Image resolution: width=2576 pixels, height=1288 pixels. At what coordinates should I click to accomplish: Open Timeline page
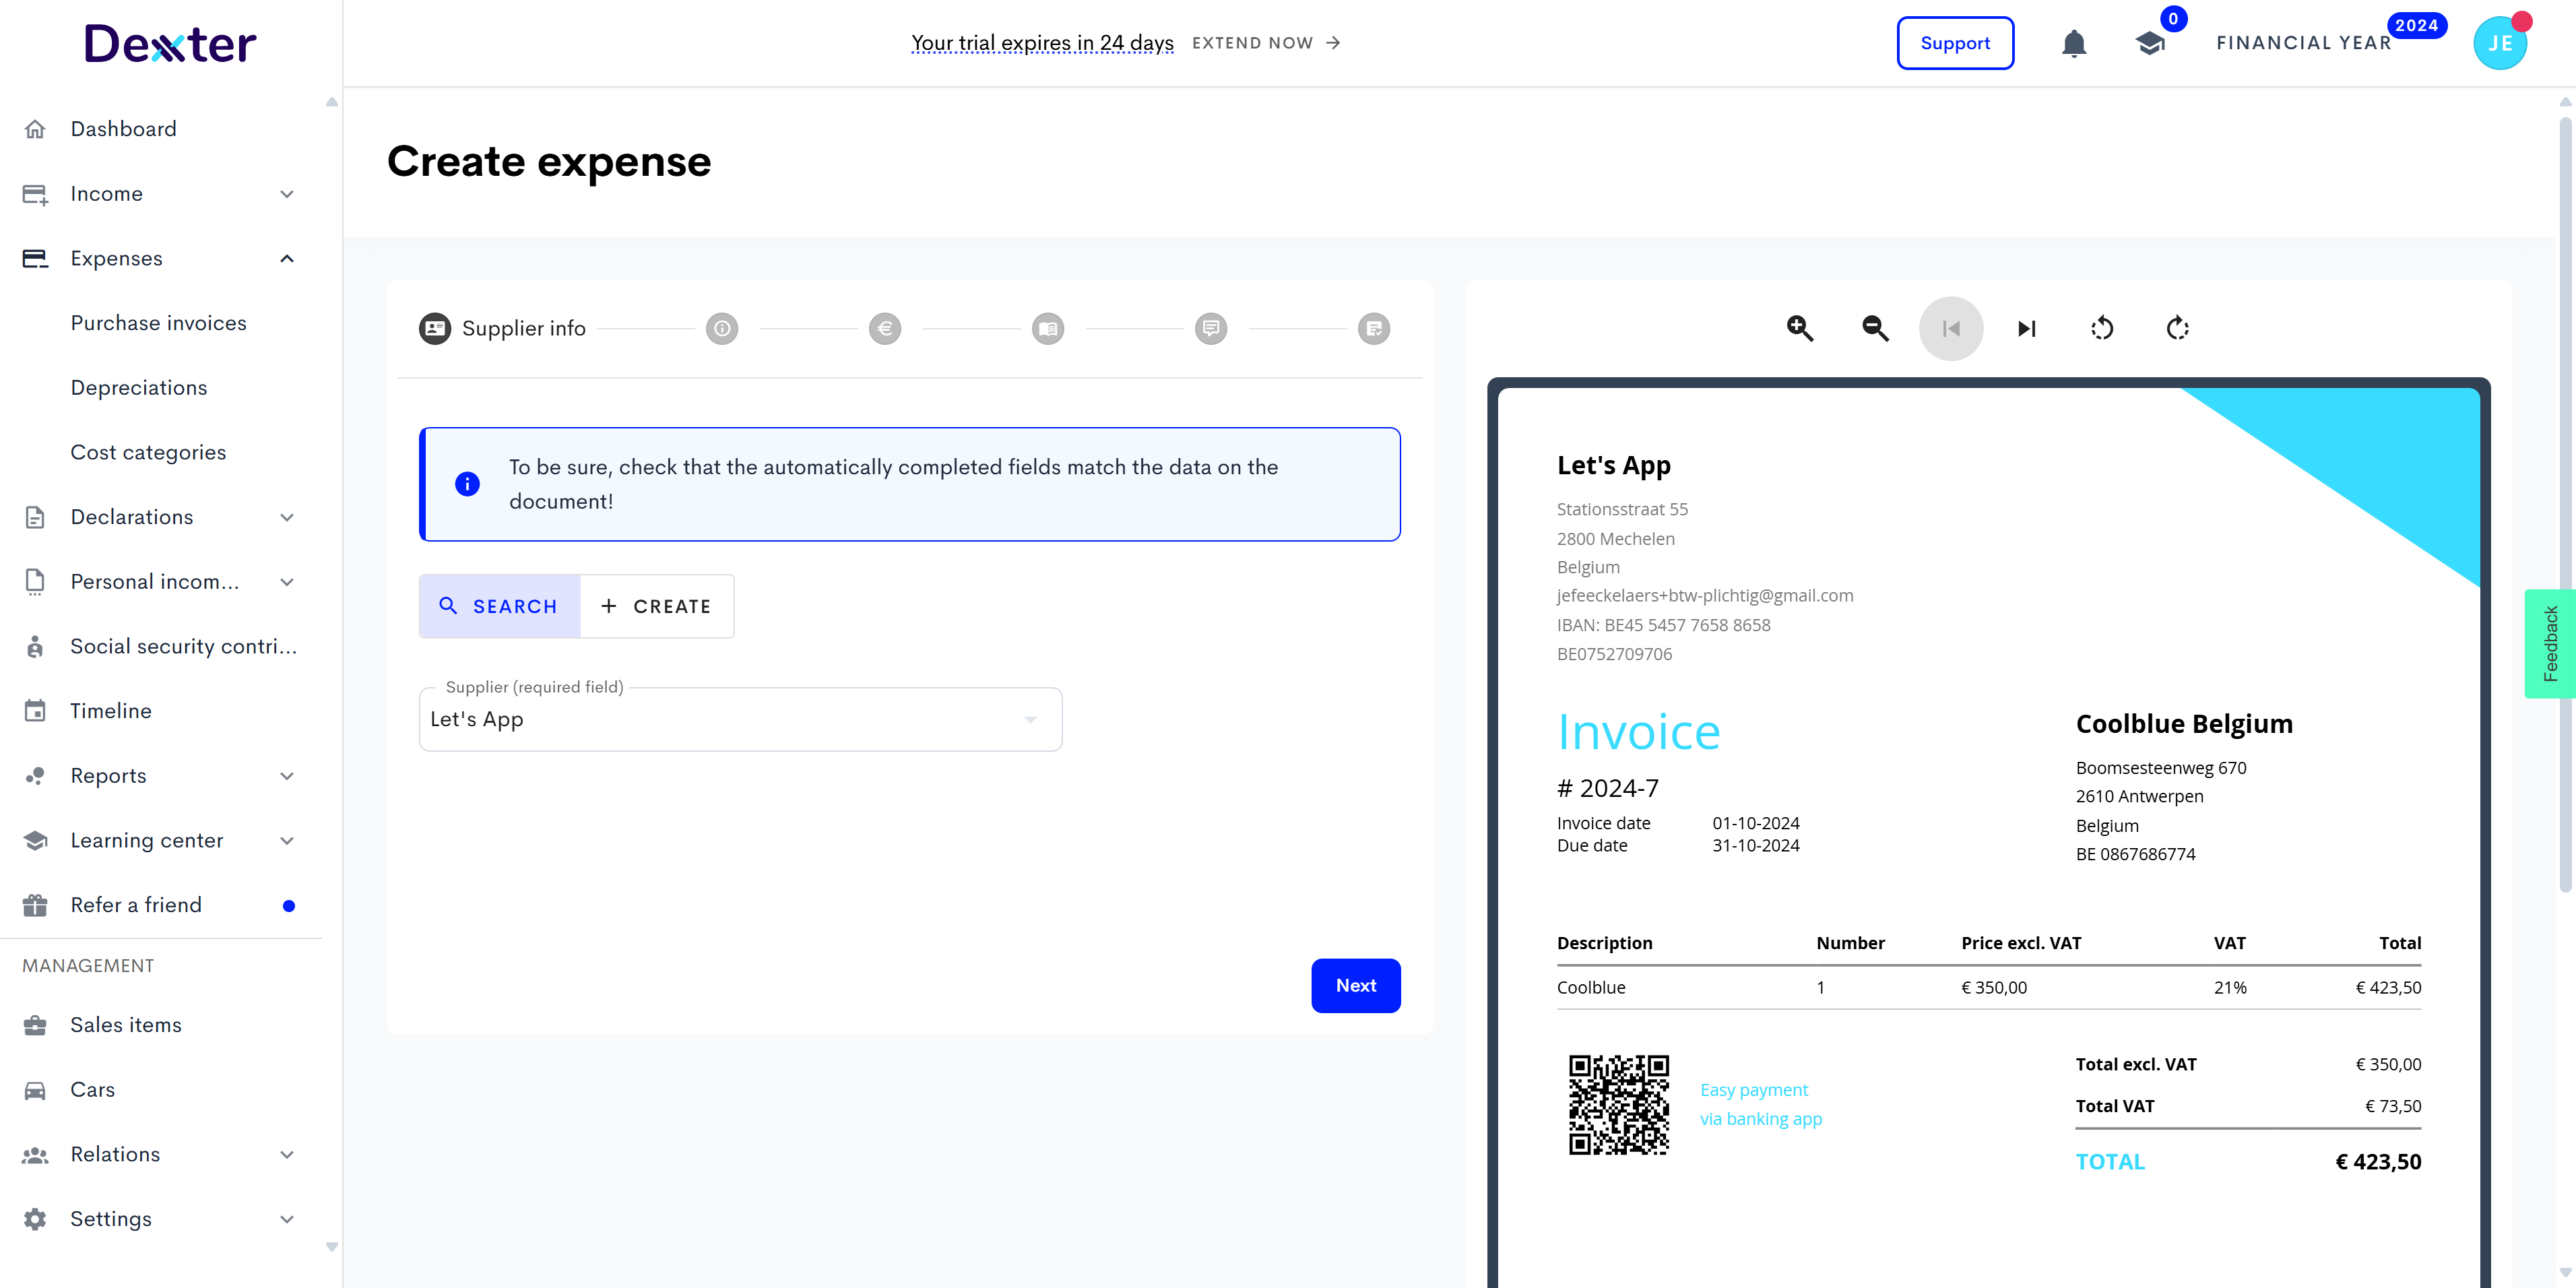point(111,711)
